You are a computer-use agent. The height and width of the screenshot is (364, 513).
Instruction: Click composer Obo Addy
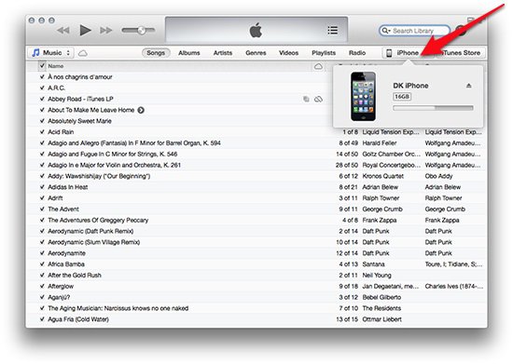[x=438, y=176]
